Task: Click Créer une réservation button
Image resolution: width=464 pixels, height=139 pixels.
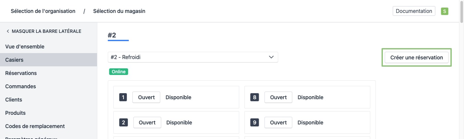Action: (x=416, y=57)
